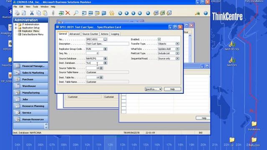Click the blue up-arrow List icon
Image resolution: width=267 pixels, height=150 pixels.
point(148,13)
